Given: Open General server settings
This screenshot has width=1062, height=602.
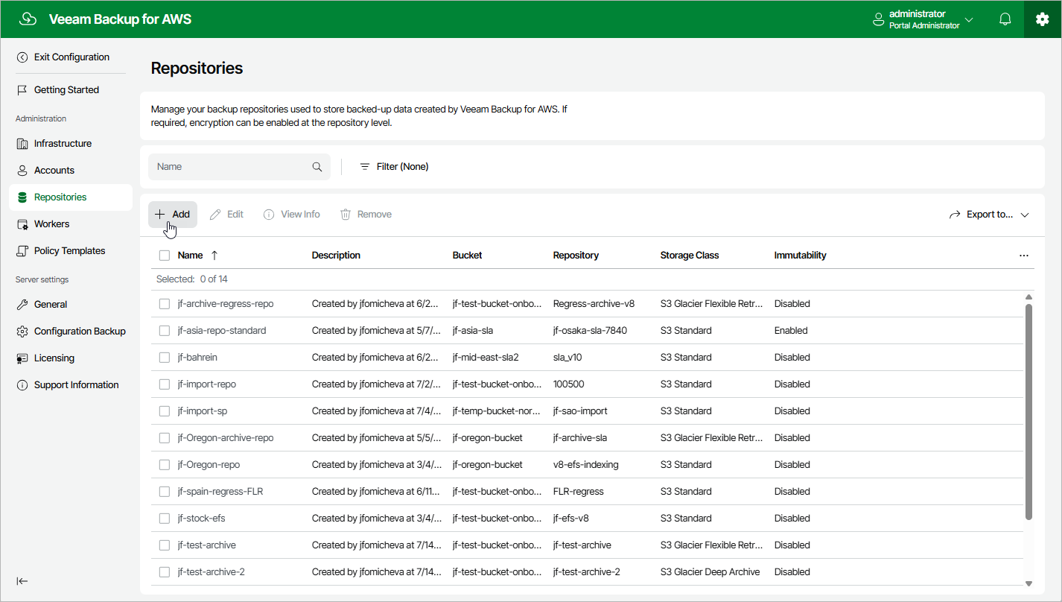Looking at the screenshot, I should pos(71,305).
